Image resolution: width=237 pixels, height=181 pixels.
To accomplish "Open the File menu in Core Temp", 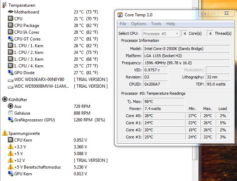I will tap(123, 24).
